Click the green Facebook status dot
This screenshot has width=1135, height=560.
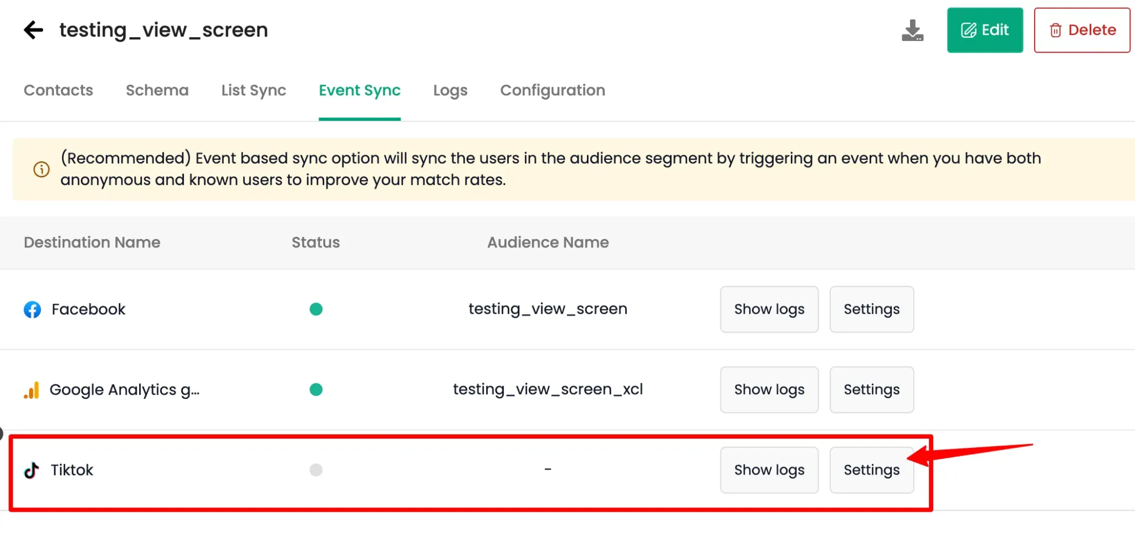pos(316,309)
